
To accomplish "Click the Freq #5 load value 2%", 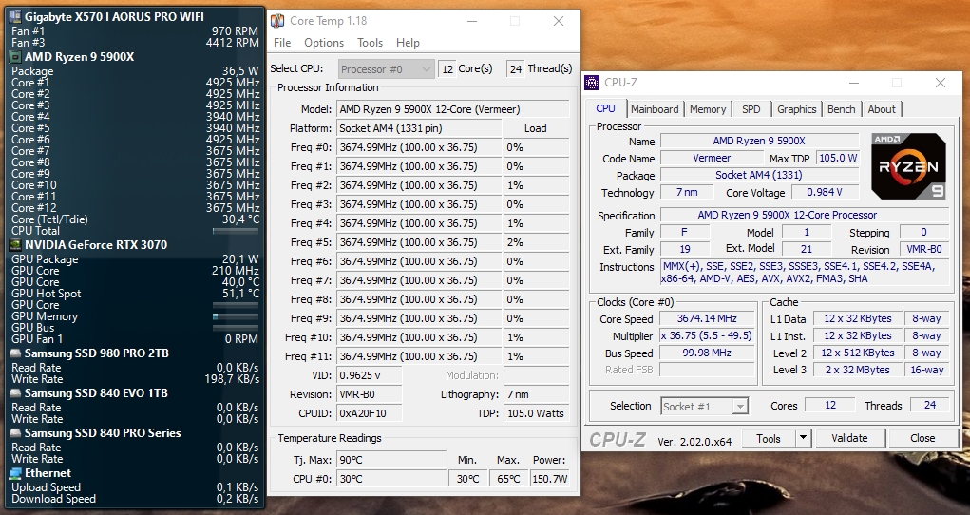I will (537, 242).
